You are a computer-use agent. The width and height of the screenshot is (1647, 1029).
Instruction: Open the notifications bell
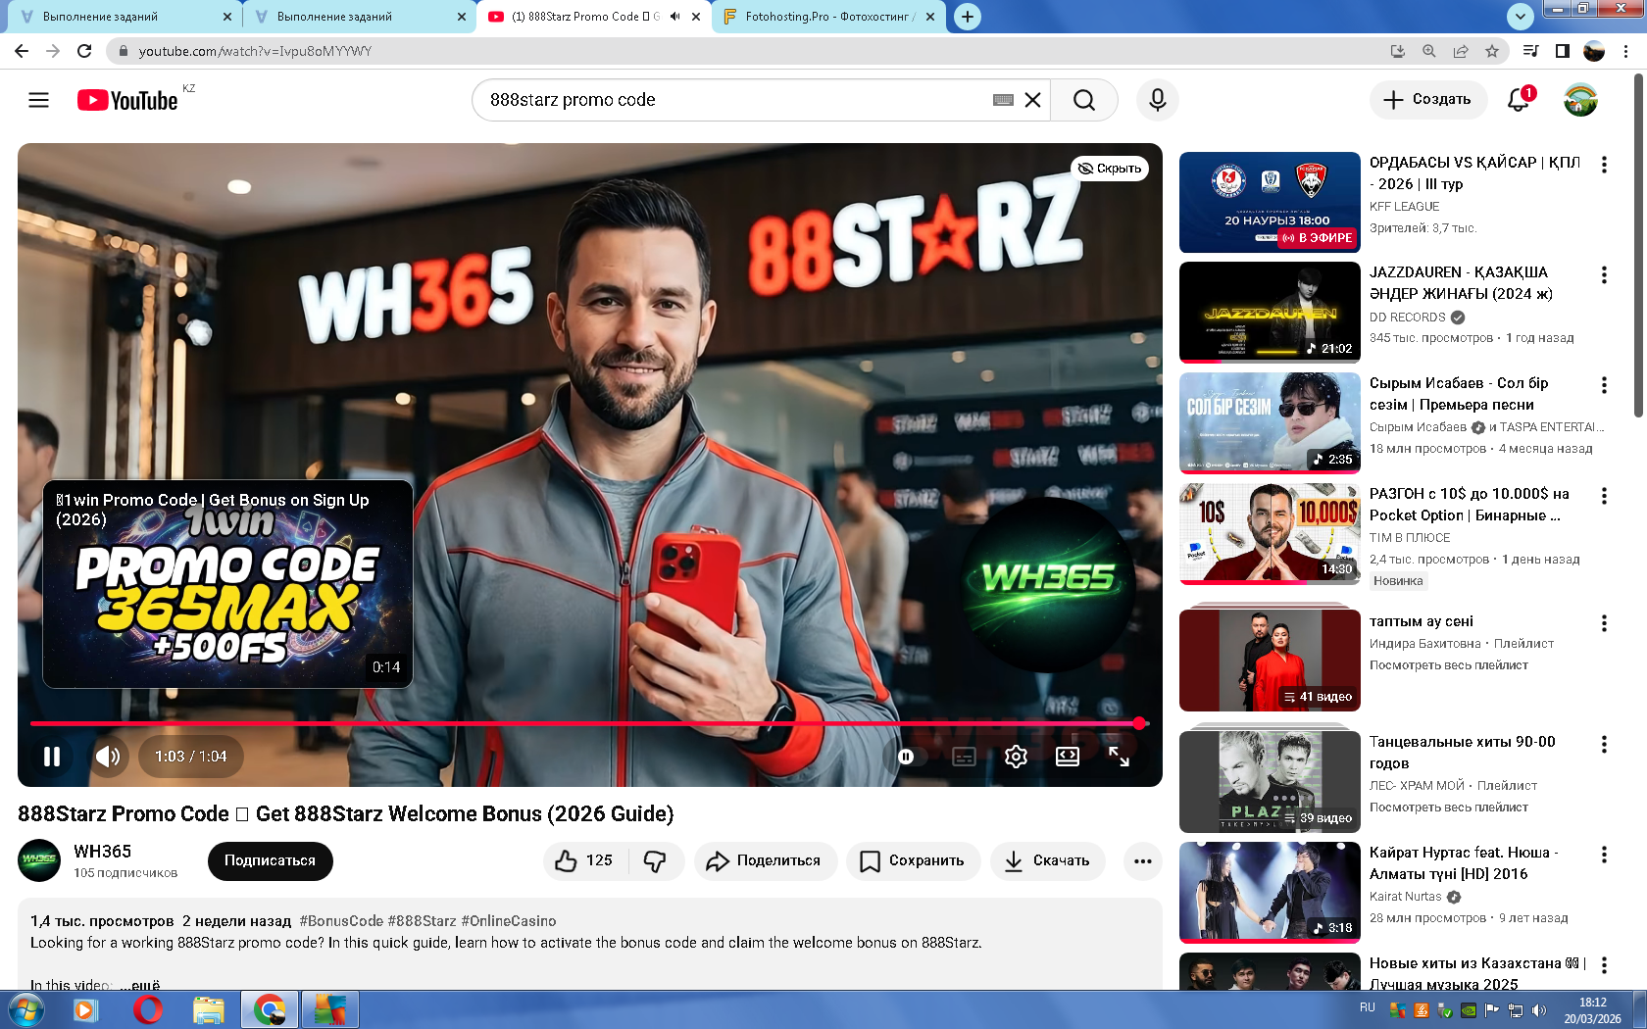point(1519,99)
